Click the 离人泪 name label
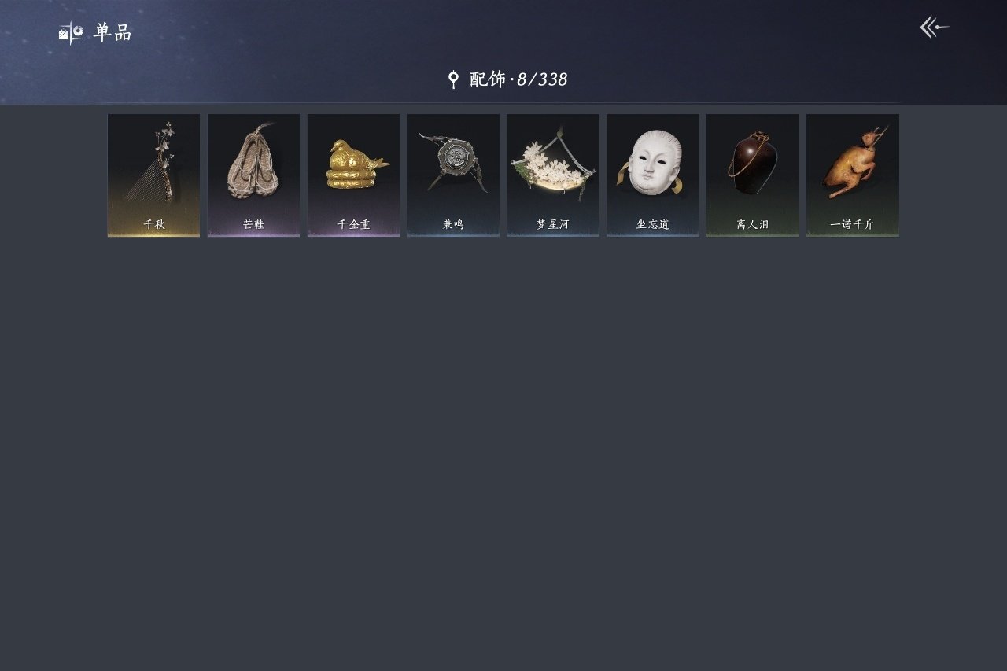 753,224
